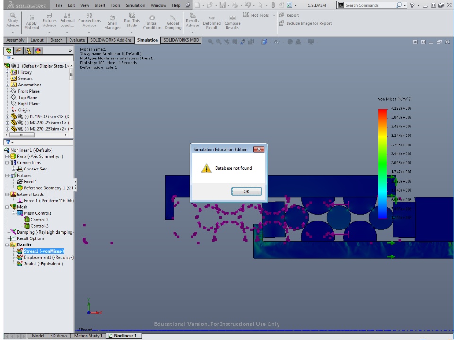Switch to the 3D Views tab
Viewport: 454px width, 340px height.
click(59, 336)
